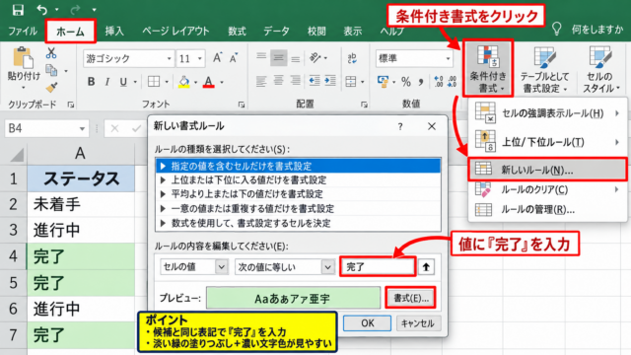Align text right
The height and width of the screenshot is (355, 631).
pyautogui.click(x=296, y=82)
